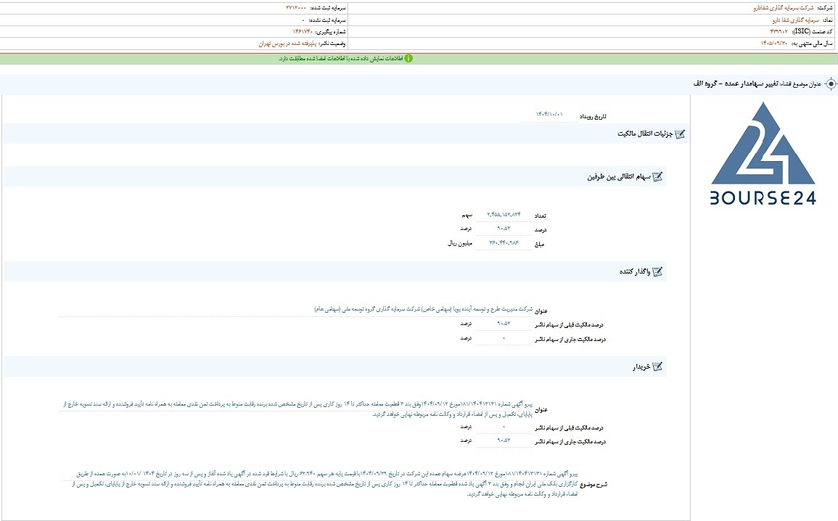The image size is (838, 521).
Task: Click the شرح موضوع description paragraph
Action: coord(325,484)
